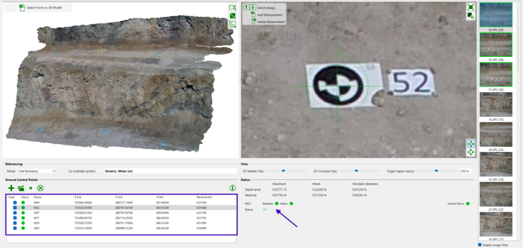Adjust the 3D Marker Size slider
The image size is (524, 248).
pos(283,171)
